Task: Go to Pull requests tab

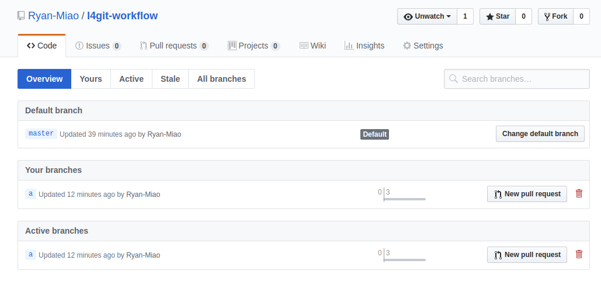Action: coord(175,46)
